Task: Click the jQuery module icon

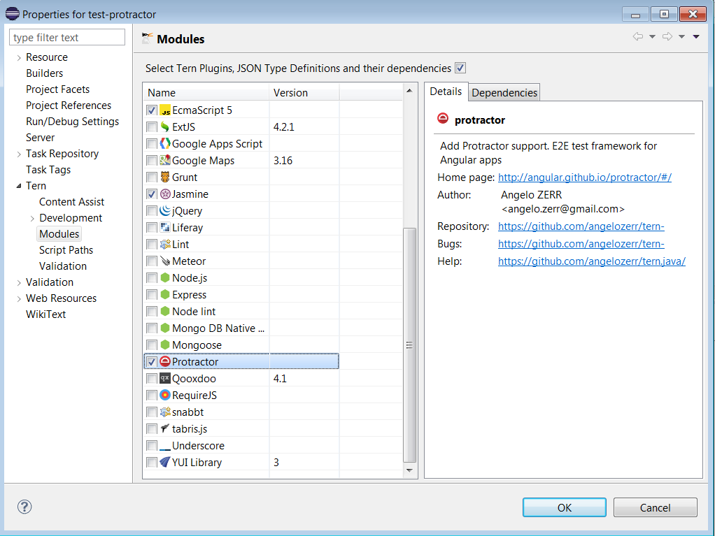Action: (166, 210)
